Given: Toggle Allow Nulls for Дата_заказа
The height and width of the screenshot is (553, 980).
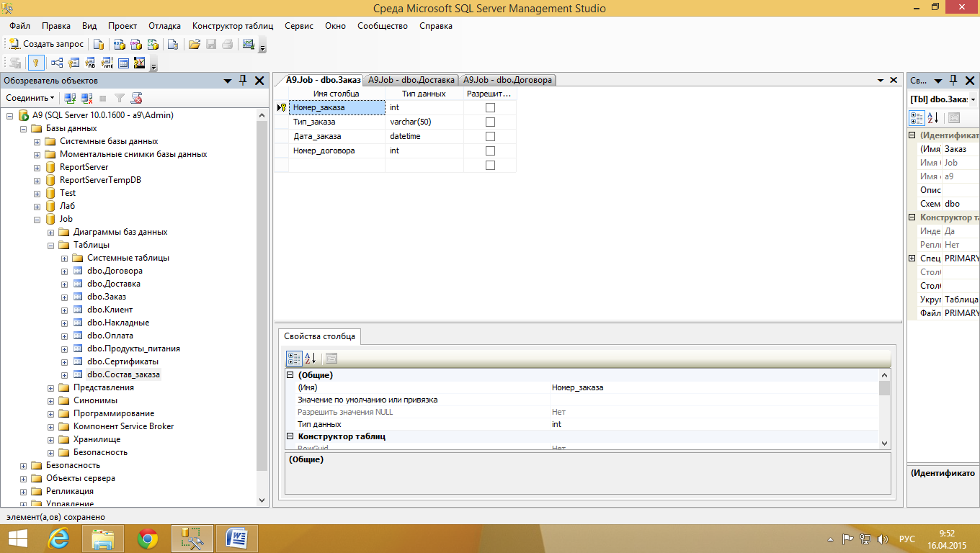Looking at the screenshot, I should point(491,136).
